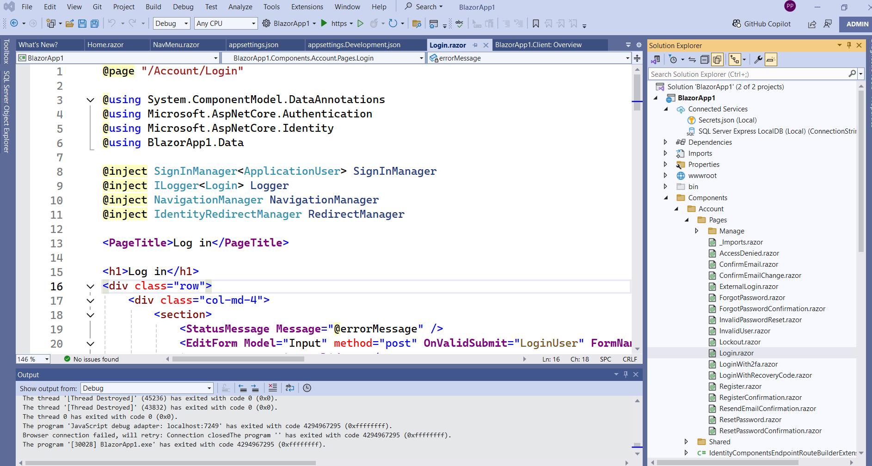
Task: Toggle Show All Files in Solution Explorer
Action: [717, 60]
